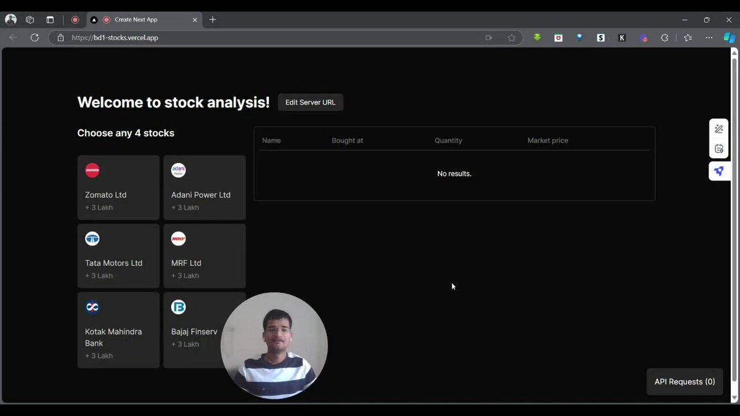Click the page vertical scrollbar

(734, 219)
